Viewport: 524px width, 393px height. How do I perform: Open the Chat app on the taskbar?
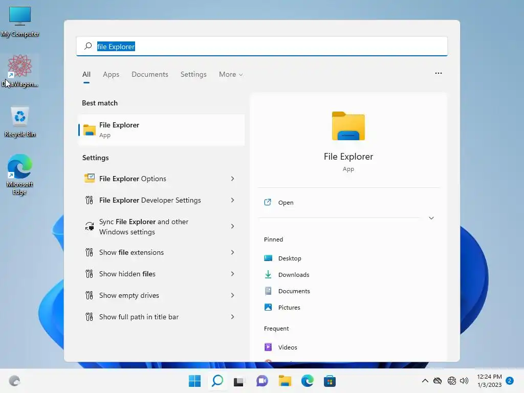(x=262, y=381)
